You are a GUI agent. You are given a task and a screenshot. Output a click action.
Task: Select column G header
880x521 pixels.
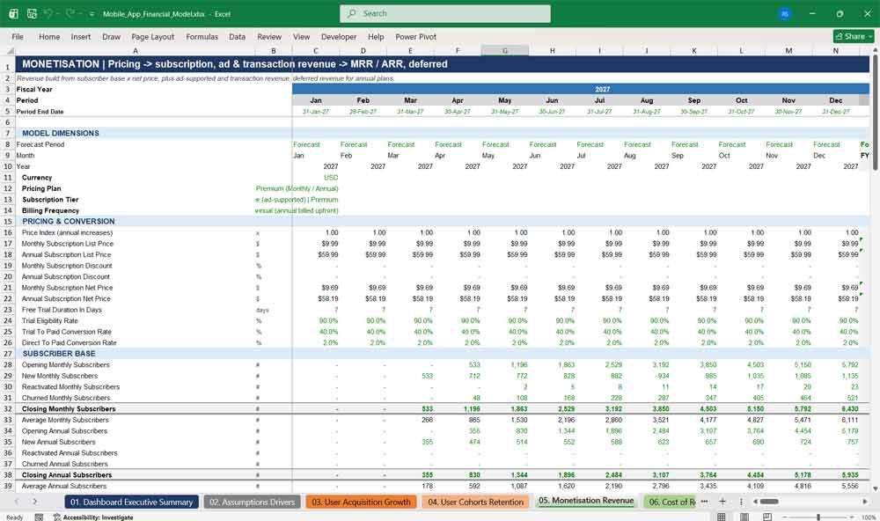[x=504, y=50]
